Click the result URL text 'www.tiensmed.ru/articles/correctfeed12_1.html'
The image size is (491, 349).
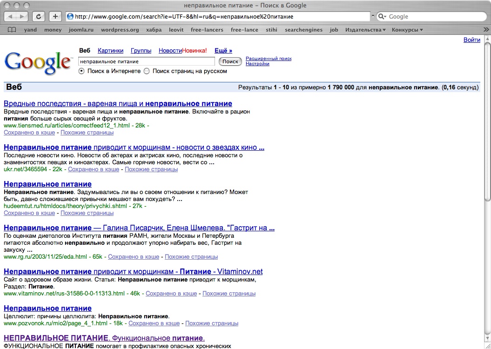click(x=67, y=126)
